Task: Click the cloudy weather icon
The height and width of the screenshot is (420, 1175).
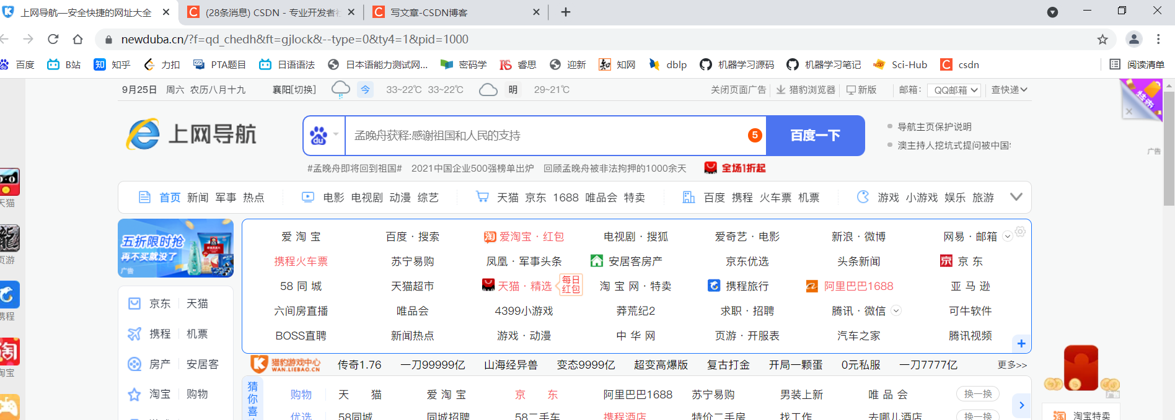Action: pyautogui.click(x=488, y=90)
